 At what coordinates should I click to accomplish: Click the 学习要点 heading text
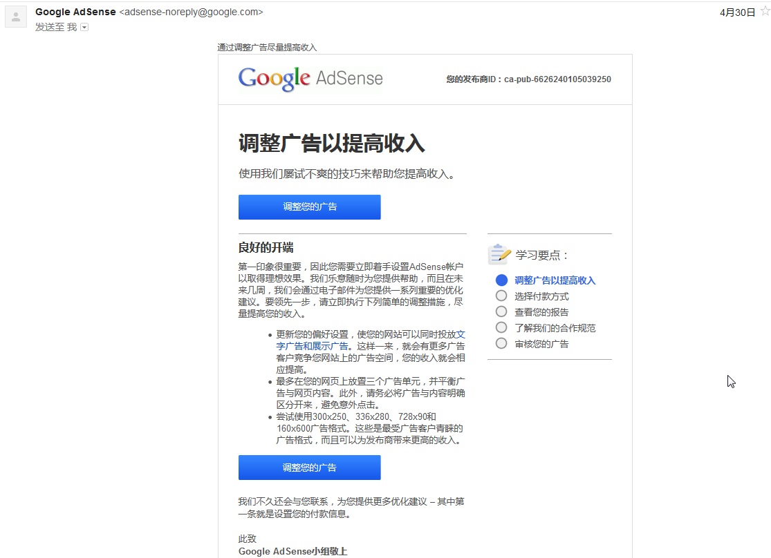click(541, 255)
